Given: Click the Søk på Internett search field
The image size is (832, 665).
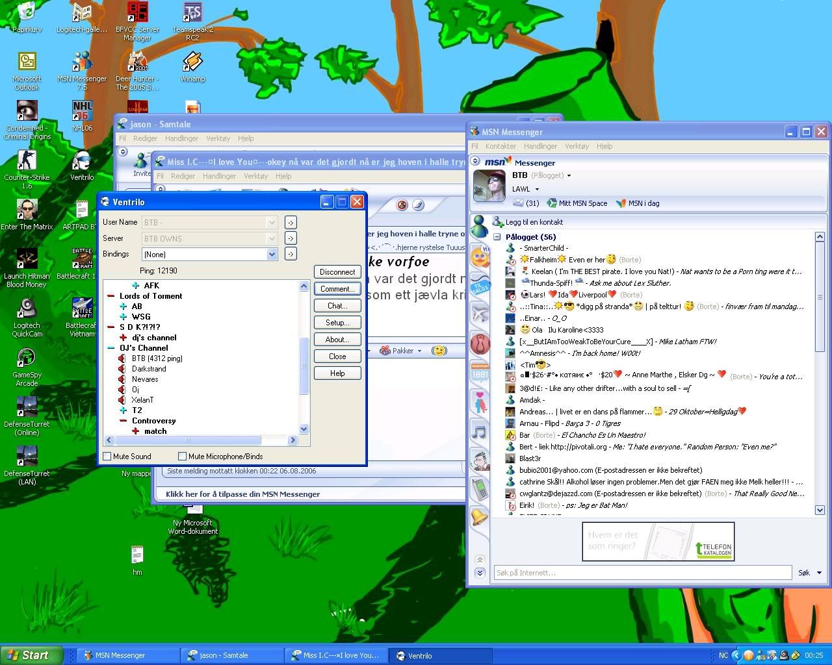Looking at the screenshot, I should pos(642,573).
